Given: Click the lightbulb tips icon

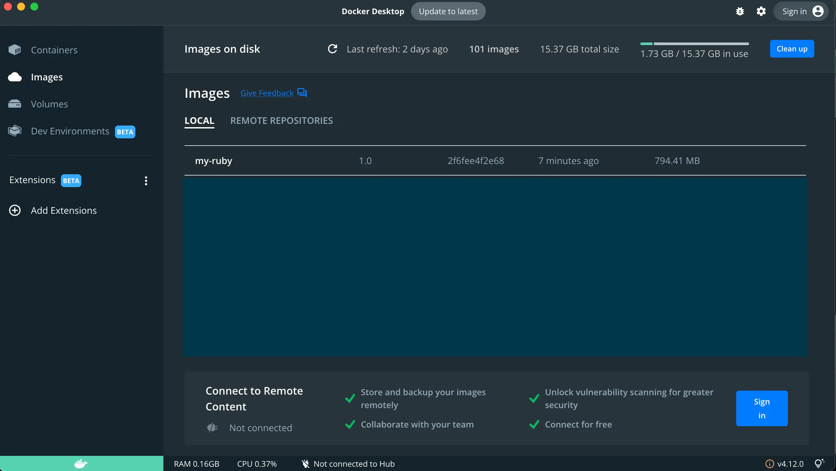Looking at the screenshot, I should pyautogui.click(x=819, y=463).
